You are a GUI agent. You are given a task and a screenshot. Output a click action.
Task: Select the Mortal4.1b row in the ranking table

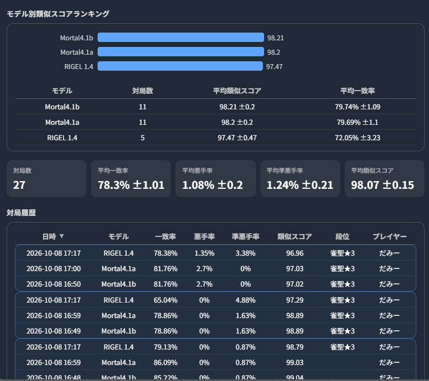(215, 107)
